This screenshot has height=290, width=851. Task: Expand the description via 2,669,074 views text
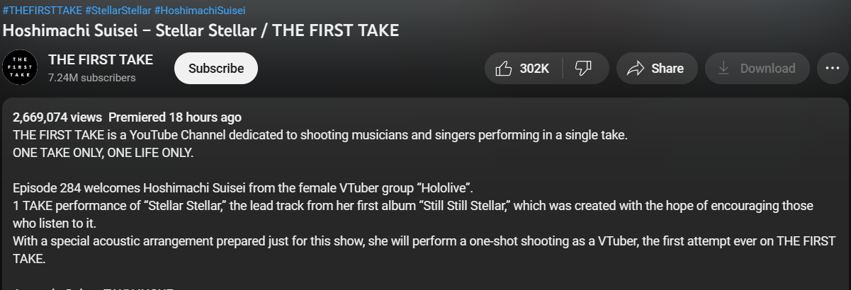pyautogui.click(x=57, y=117)
